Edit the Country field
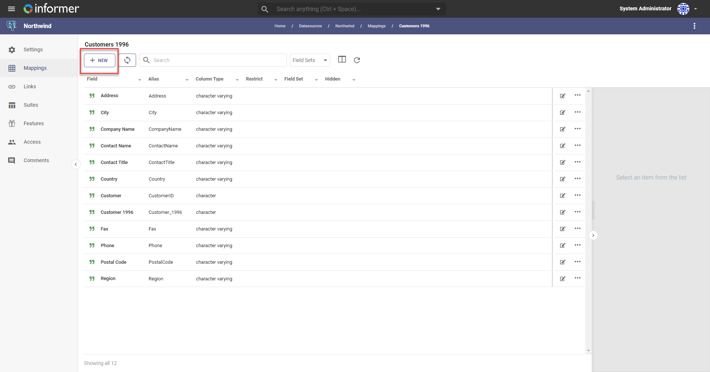The width and height of the screenshot is (710, 372). (562, 179)
